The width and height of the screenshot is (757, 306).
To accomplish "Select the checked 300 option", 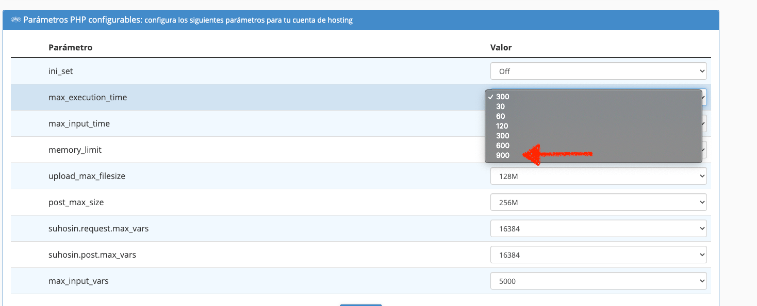I will [x=594, y=97].
